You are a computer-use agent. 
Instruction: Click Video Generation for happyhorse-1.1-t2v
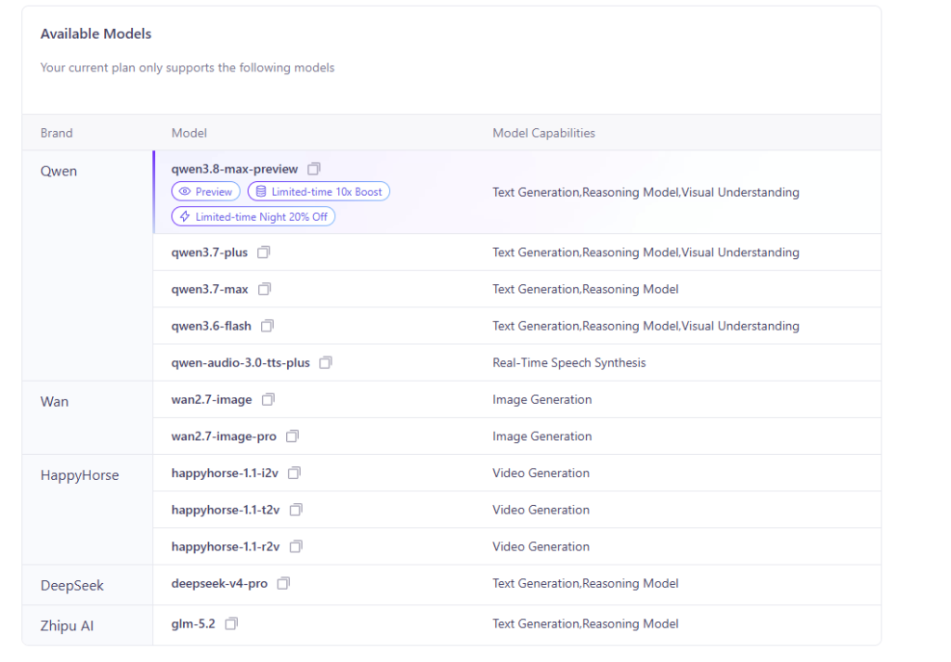541,510
